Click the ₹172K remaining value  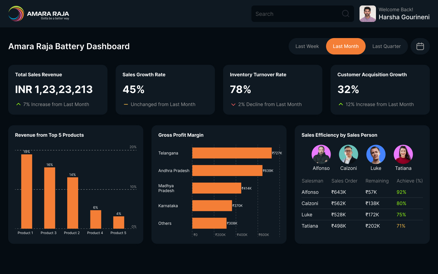click(372, 215)
